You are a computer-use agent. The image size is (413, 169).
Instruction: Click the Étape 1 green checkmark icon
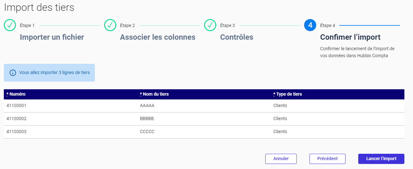(10, 25)
